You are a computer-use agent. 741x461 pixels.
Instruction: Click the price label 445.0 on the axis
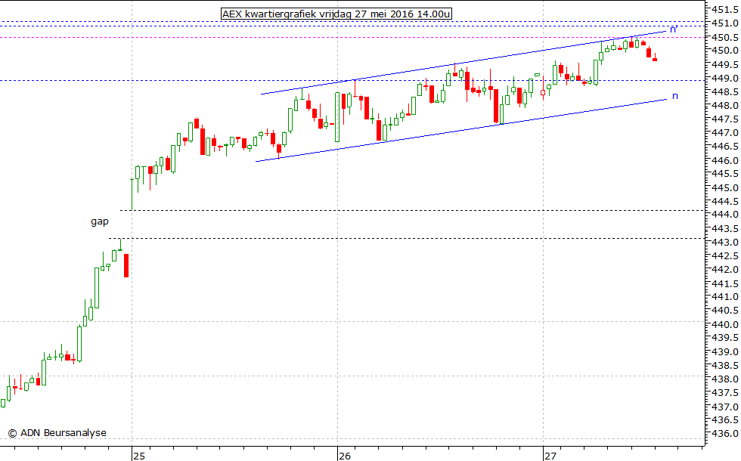pyautogui.click(x=726, y=187)
